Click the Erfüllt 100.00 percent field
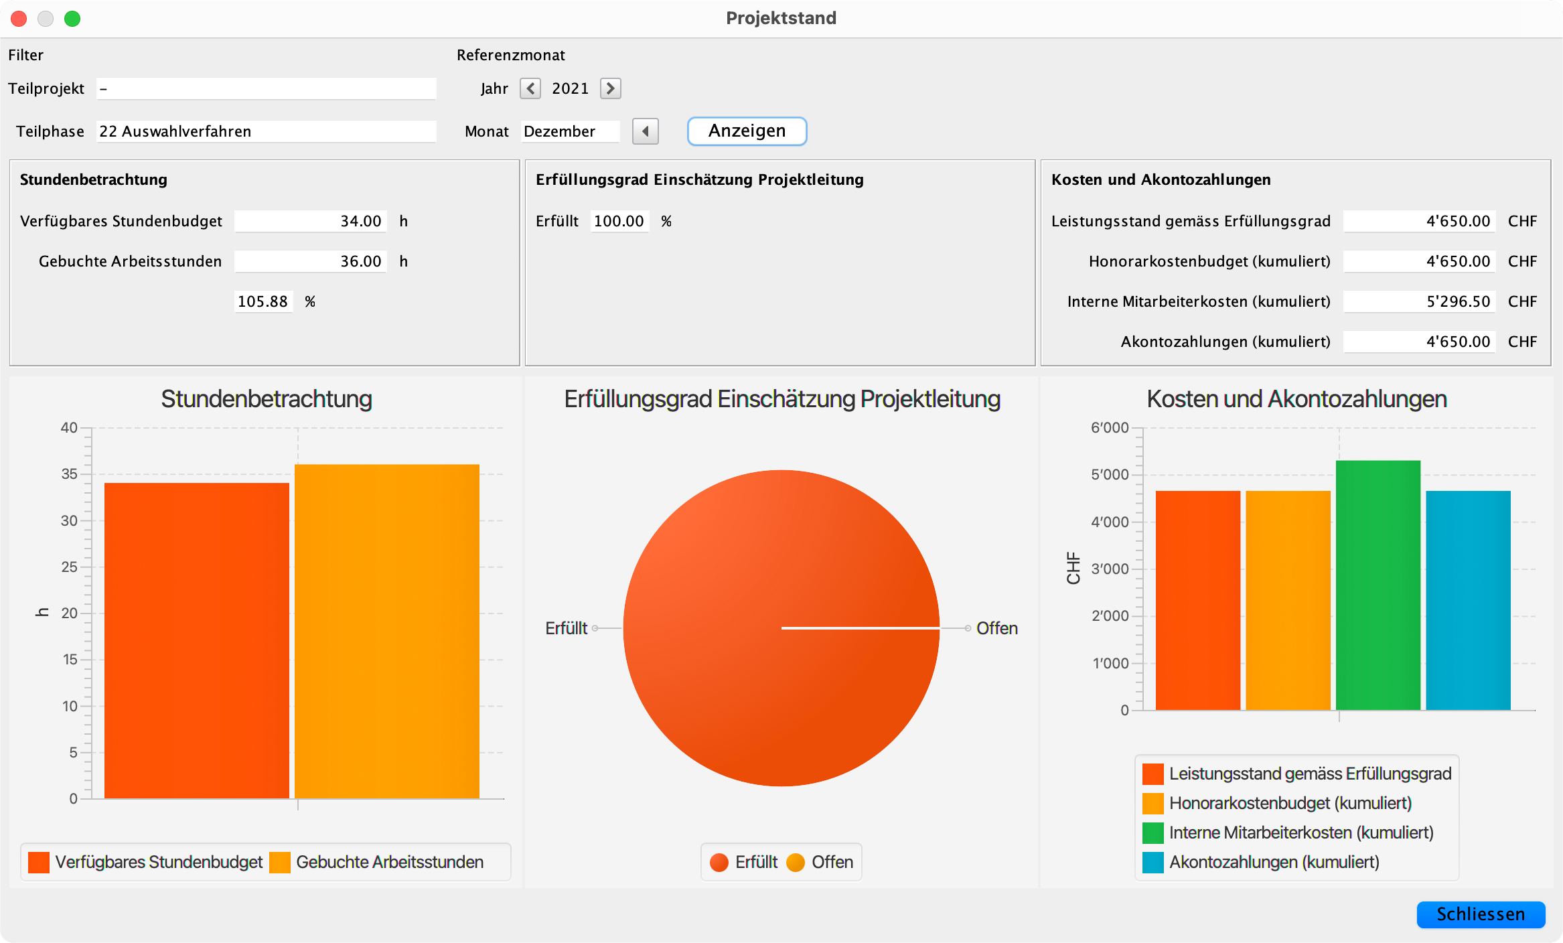Image resolution: width=1563 pixels, height=943 pixels. pyautogui.click(x=619, y=221)
